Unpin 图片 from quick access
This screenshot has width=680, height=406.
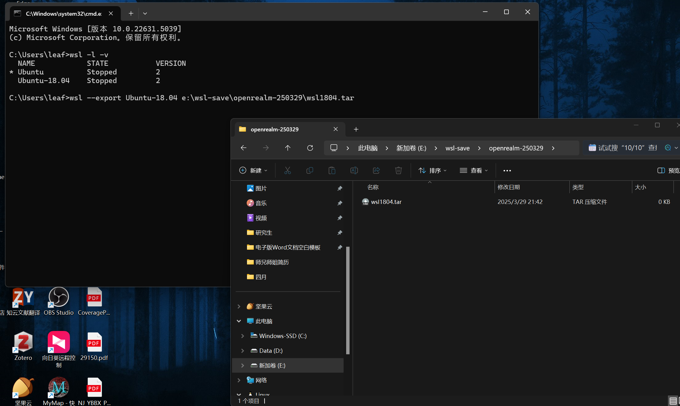tap(340, 188)
